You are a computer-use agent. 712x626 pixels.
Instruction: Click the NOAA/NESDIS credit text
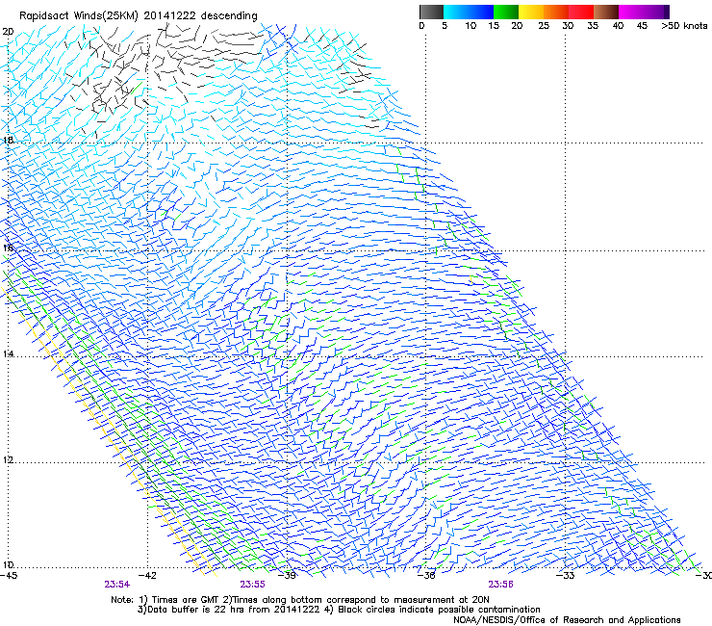[567, 619]
